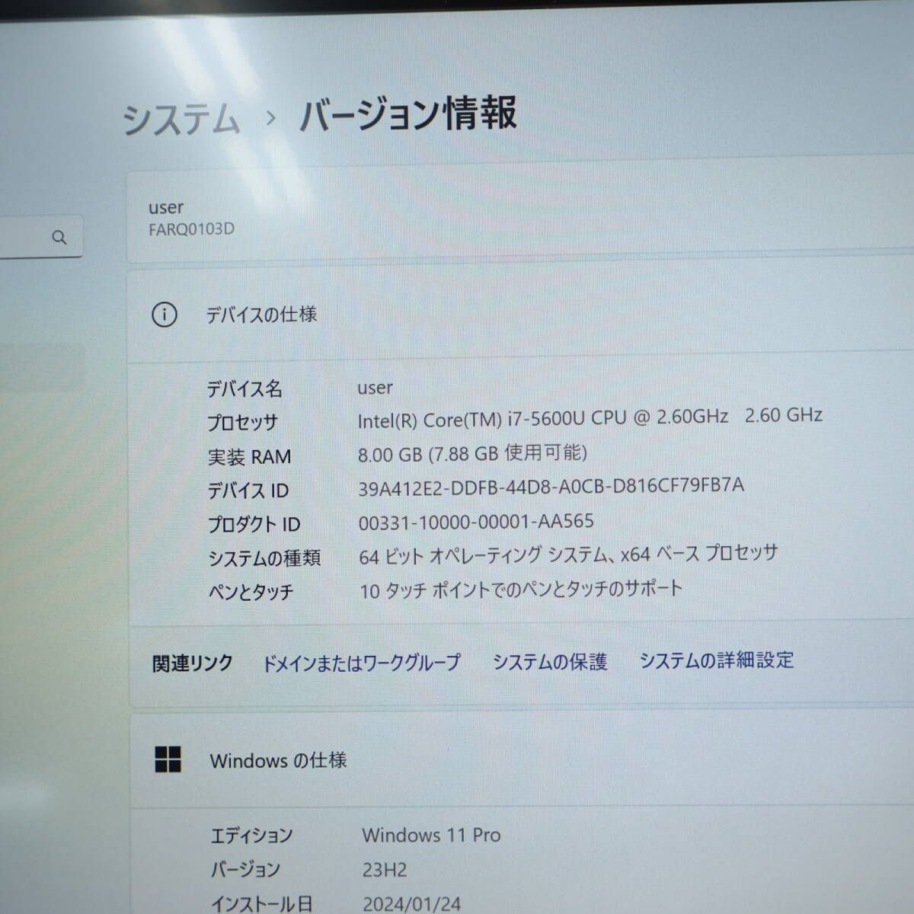Screen dimensions: 914x914
Task: Select the デバイス名 value user
Action: pyautogui.click(x=375, y=388)
